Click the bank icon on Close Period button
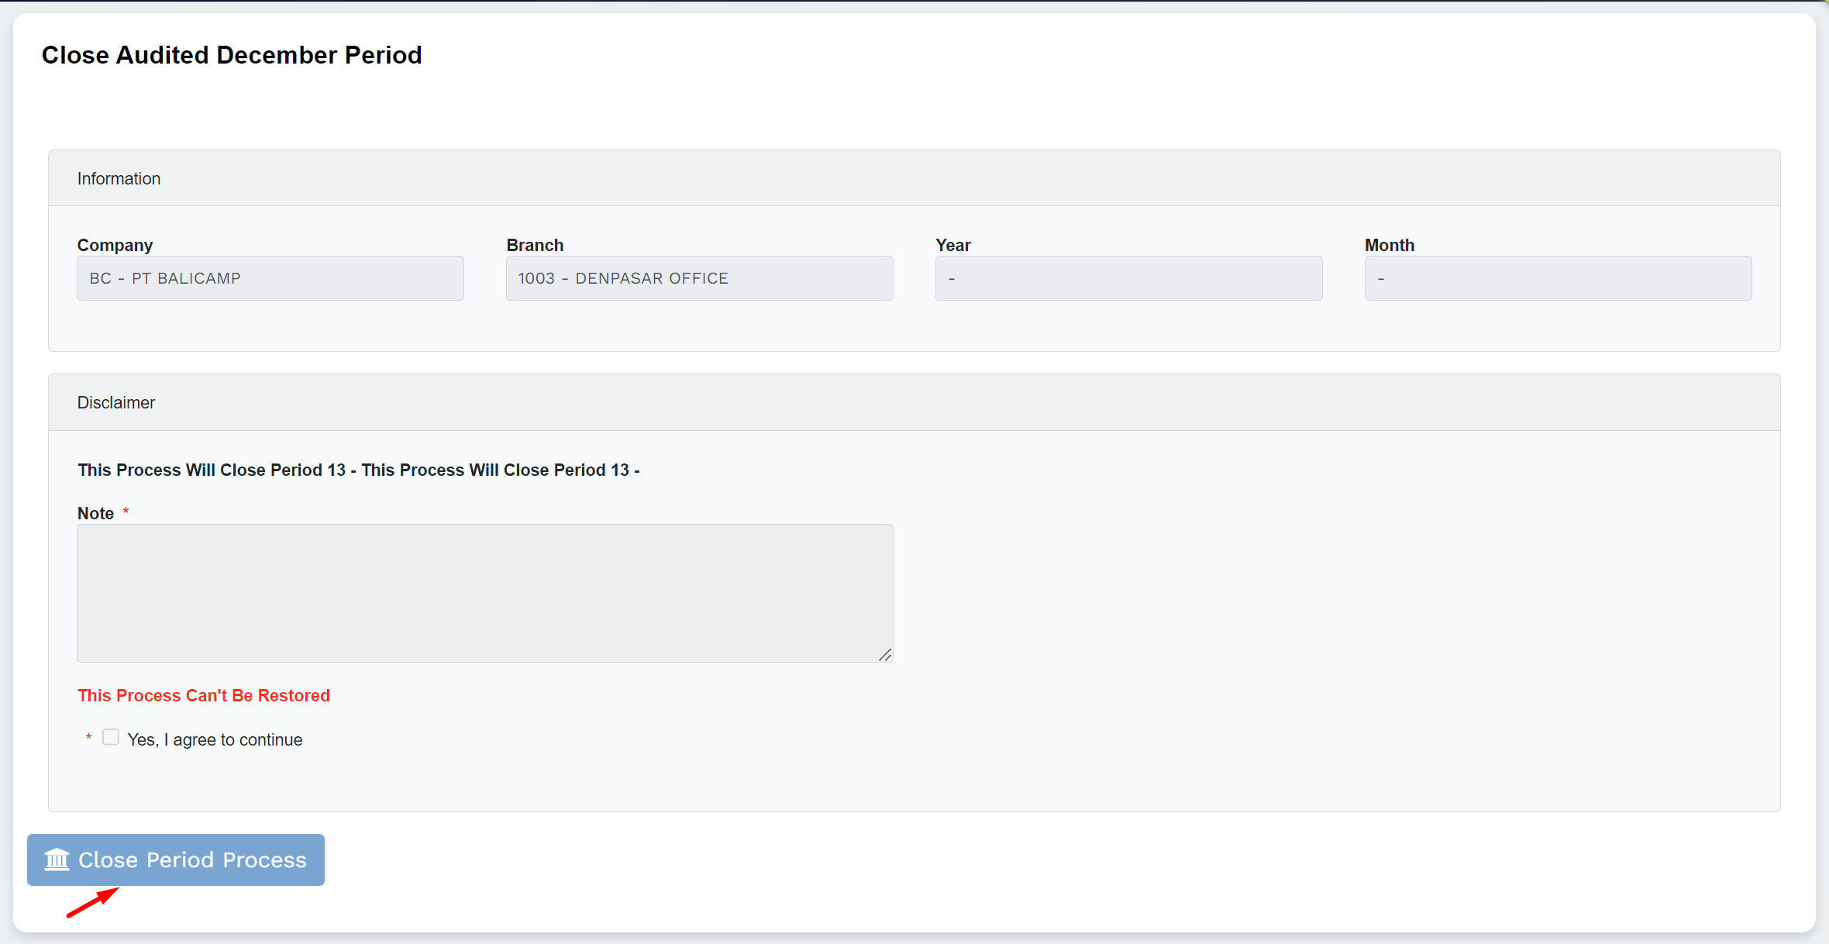The width and height of the screenshot is (1829, 944). click(57, 860)
